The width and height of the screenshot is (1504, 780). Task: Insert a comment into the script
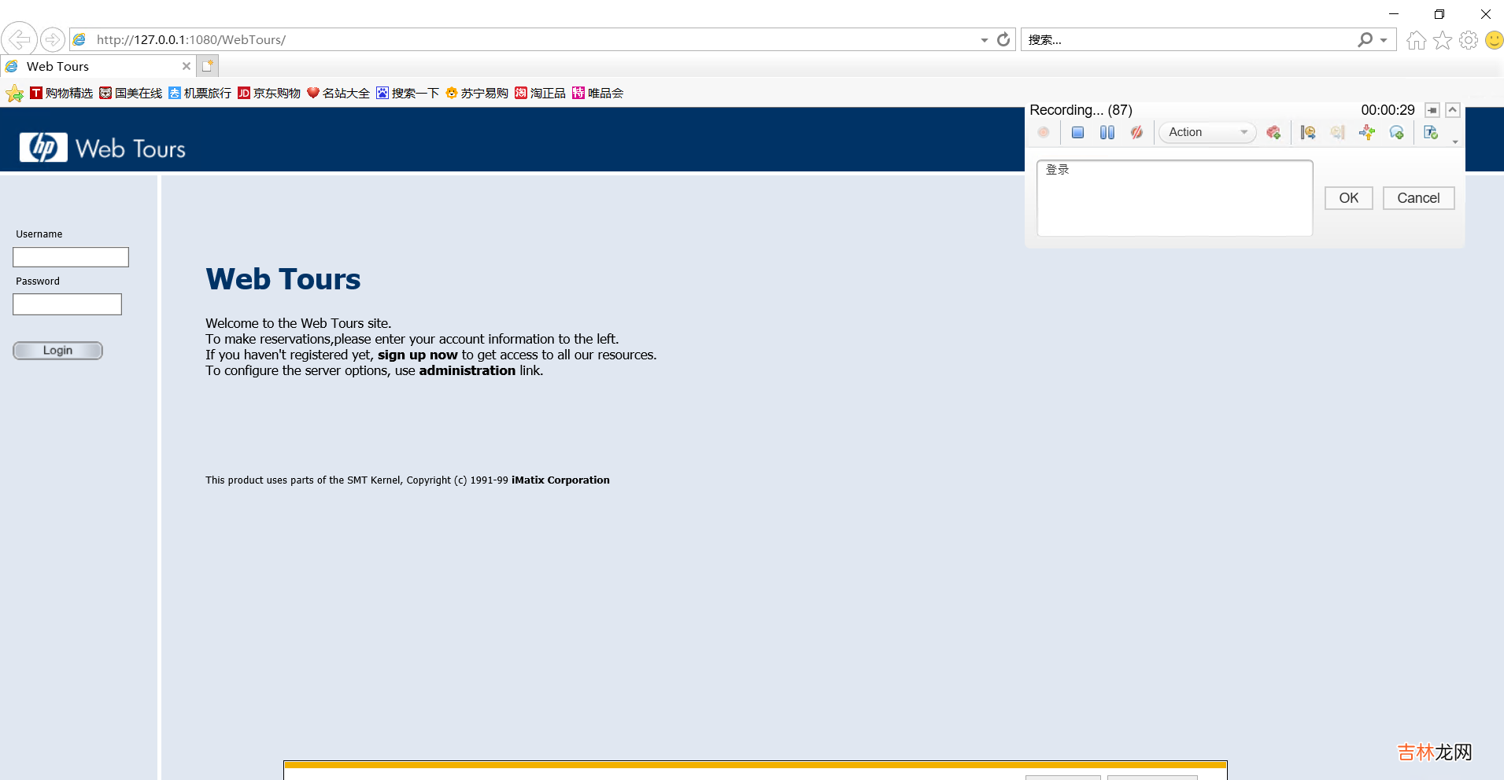(x=1397, y=133)
